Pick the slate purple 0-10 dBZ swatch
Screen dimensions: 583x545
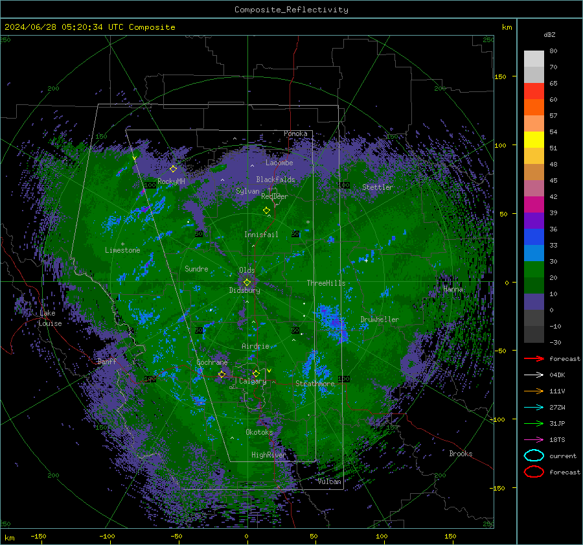tap(534, 302)
